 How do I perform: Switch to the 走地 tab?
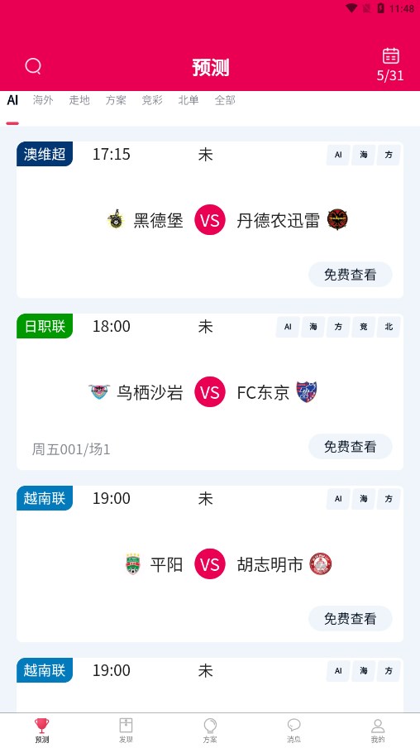click(x=79, y=100)
